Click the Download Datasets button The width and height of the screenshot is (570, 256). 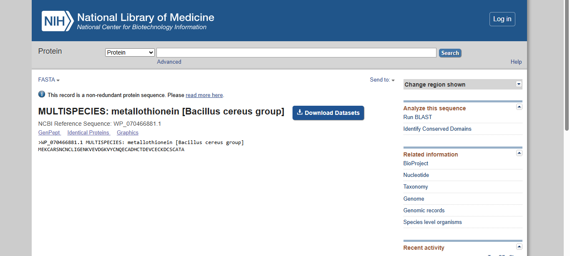click(x=328, y=113)
